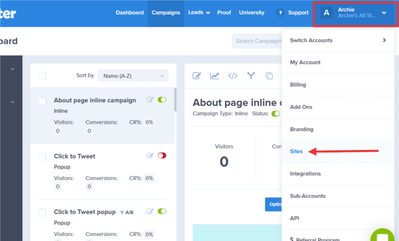Edit the Click to Tweet campaign via pencil icon
399x241 pixels.
click(x=150, y=155)
